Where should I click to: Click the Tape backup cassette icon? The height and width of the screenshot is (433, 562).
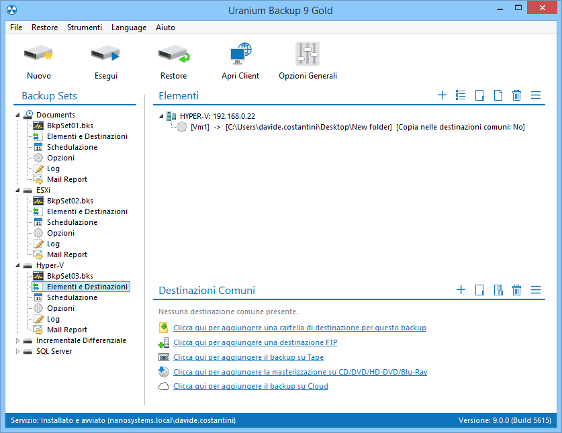tap(164, 357)
